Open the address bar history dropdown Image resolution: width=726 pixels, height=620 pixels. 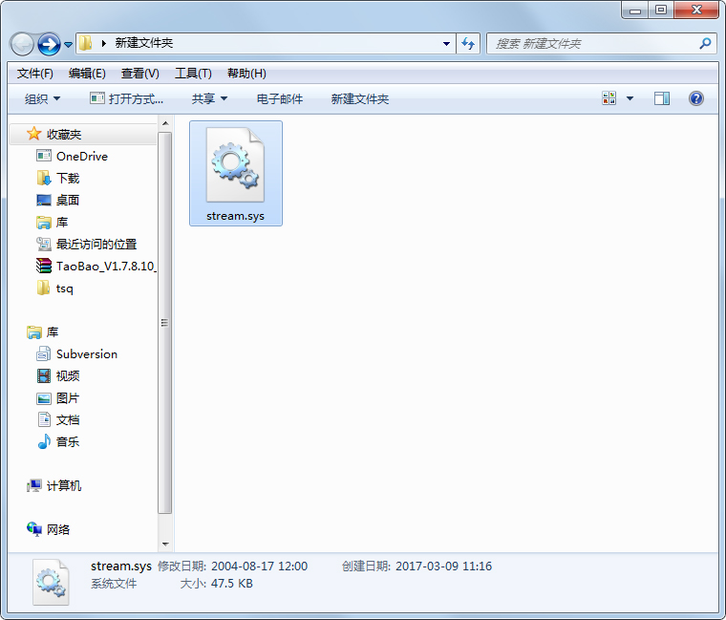tap(446, 44)
